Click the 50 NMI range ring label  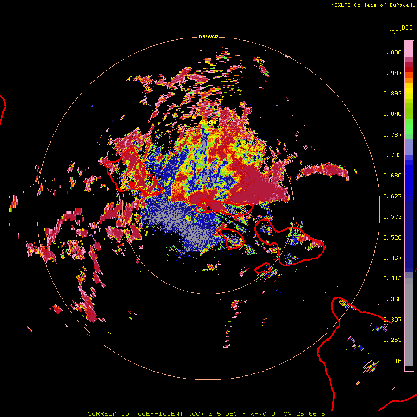point(208,122)
